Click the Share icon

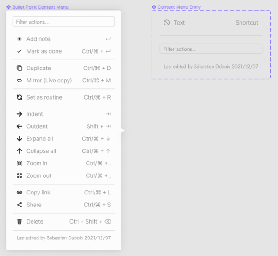19,205
